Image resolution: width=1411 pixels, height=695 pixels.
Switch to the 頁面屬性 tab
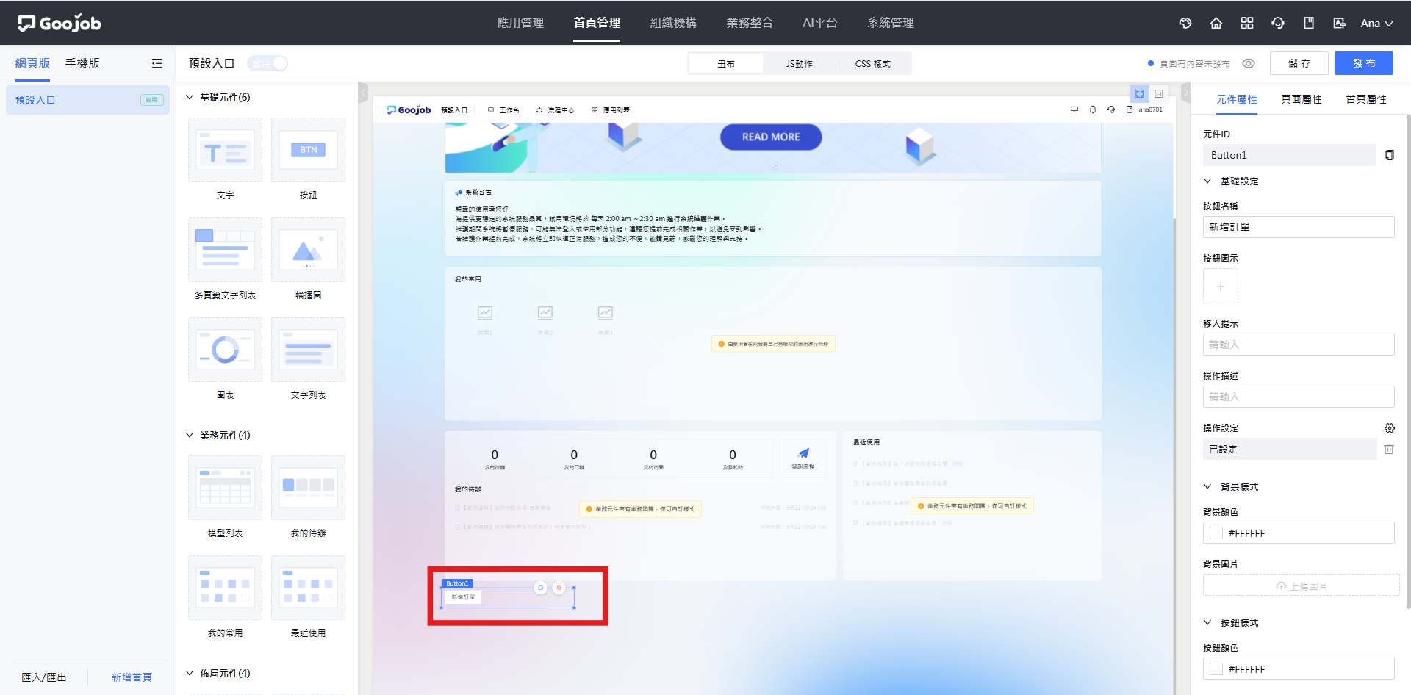click(1302, 99)
